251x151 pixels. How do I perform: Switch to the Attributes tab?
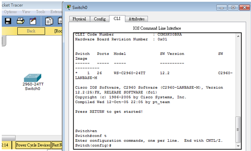point(136,19)
